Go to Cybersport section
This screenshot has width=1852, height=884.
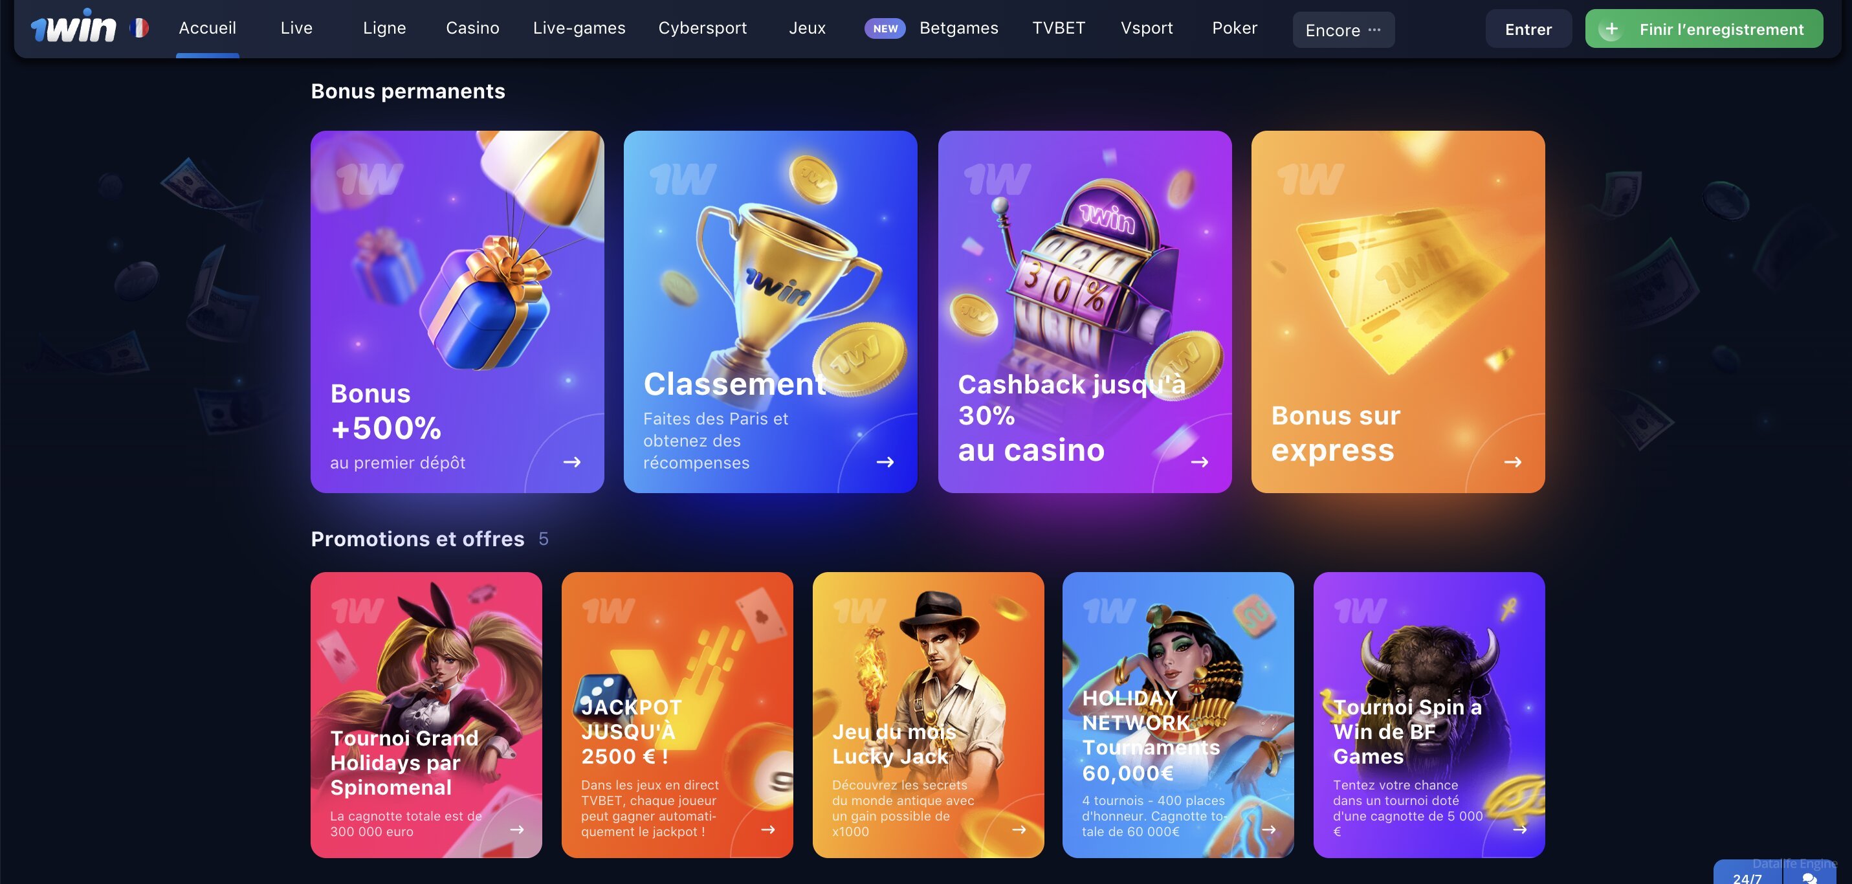click(702, 28)
